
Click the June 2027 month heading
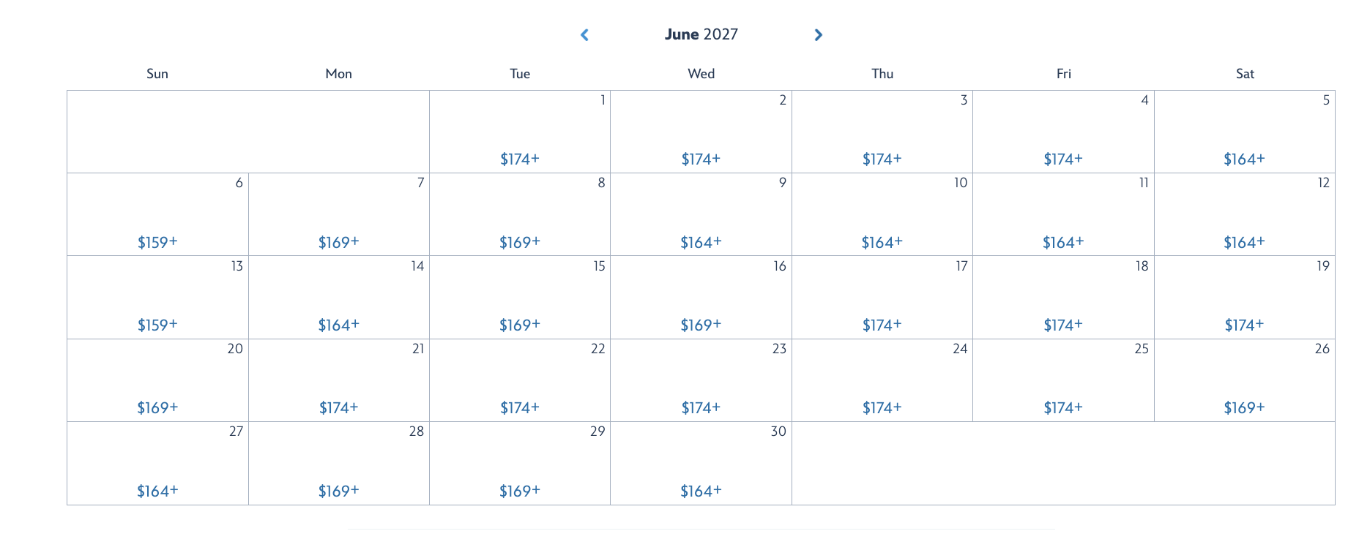pos(701,34)
